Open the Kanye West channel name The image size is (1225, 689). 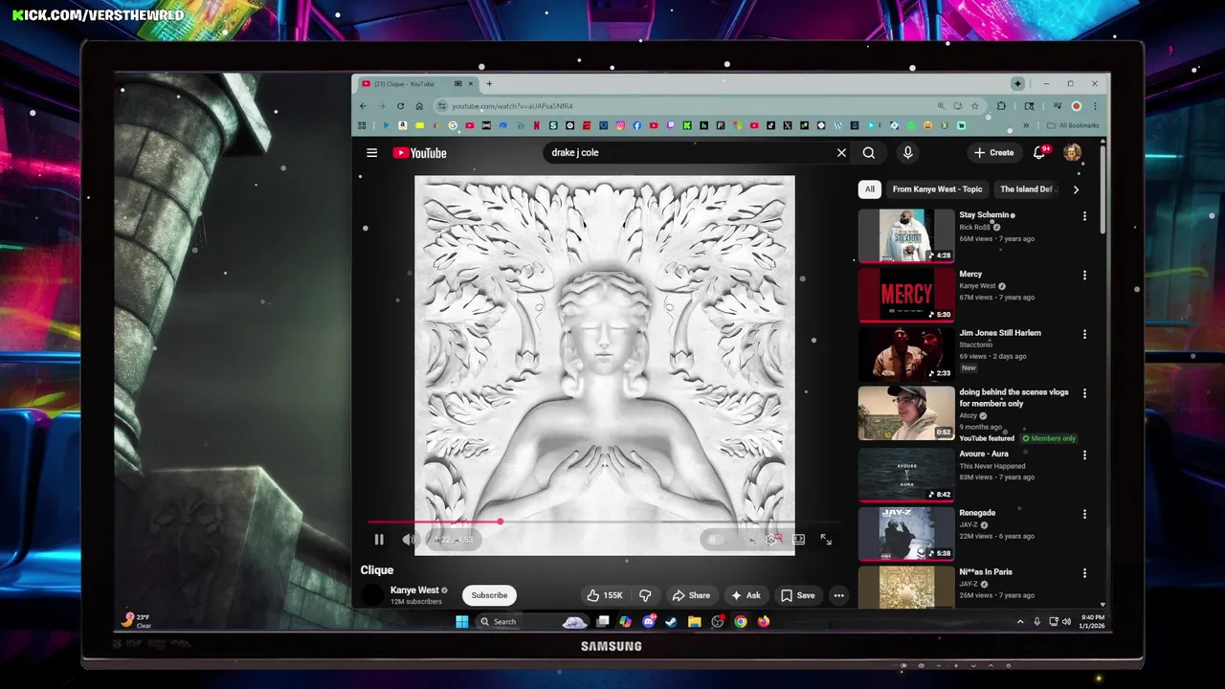tap(414, 590)
